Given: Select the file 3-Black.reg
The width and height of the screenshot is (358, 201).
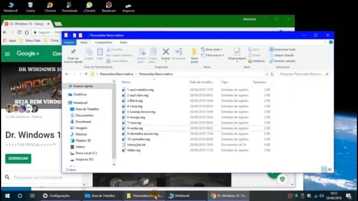Looking at the screenshot, I should (x=135, y=100).
